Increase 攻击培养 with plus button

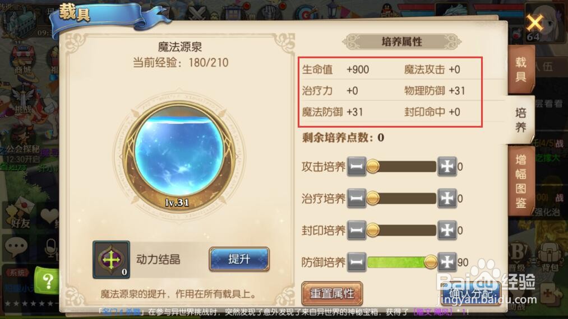click(x=447, y=167)
